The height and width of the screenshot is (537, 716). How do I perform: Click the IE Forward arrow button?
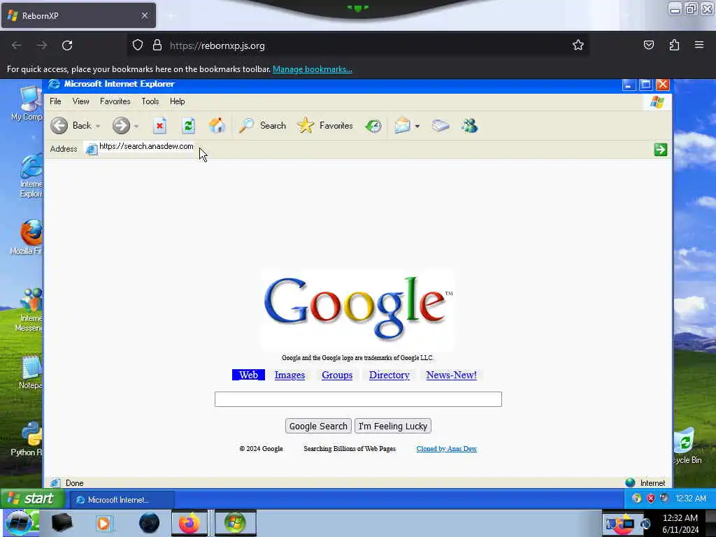coord(121,126)
